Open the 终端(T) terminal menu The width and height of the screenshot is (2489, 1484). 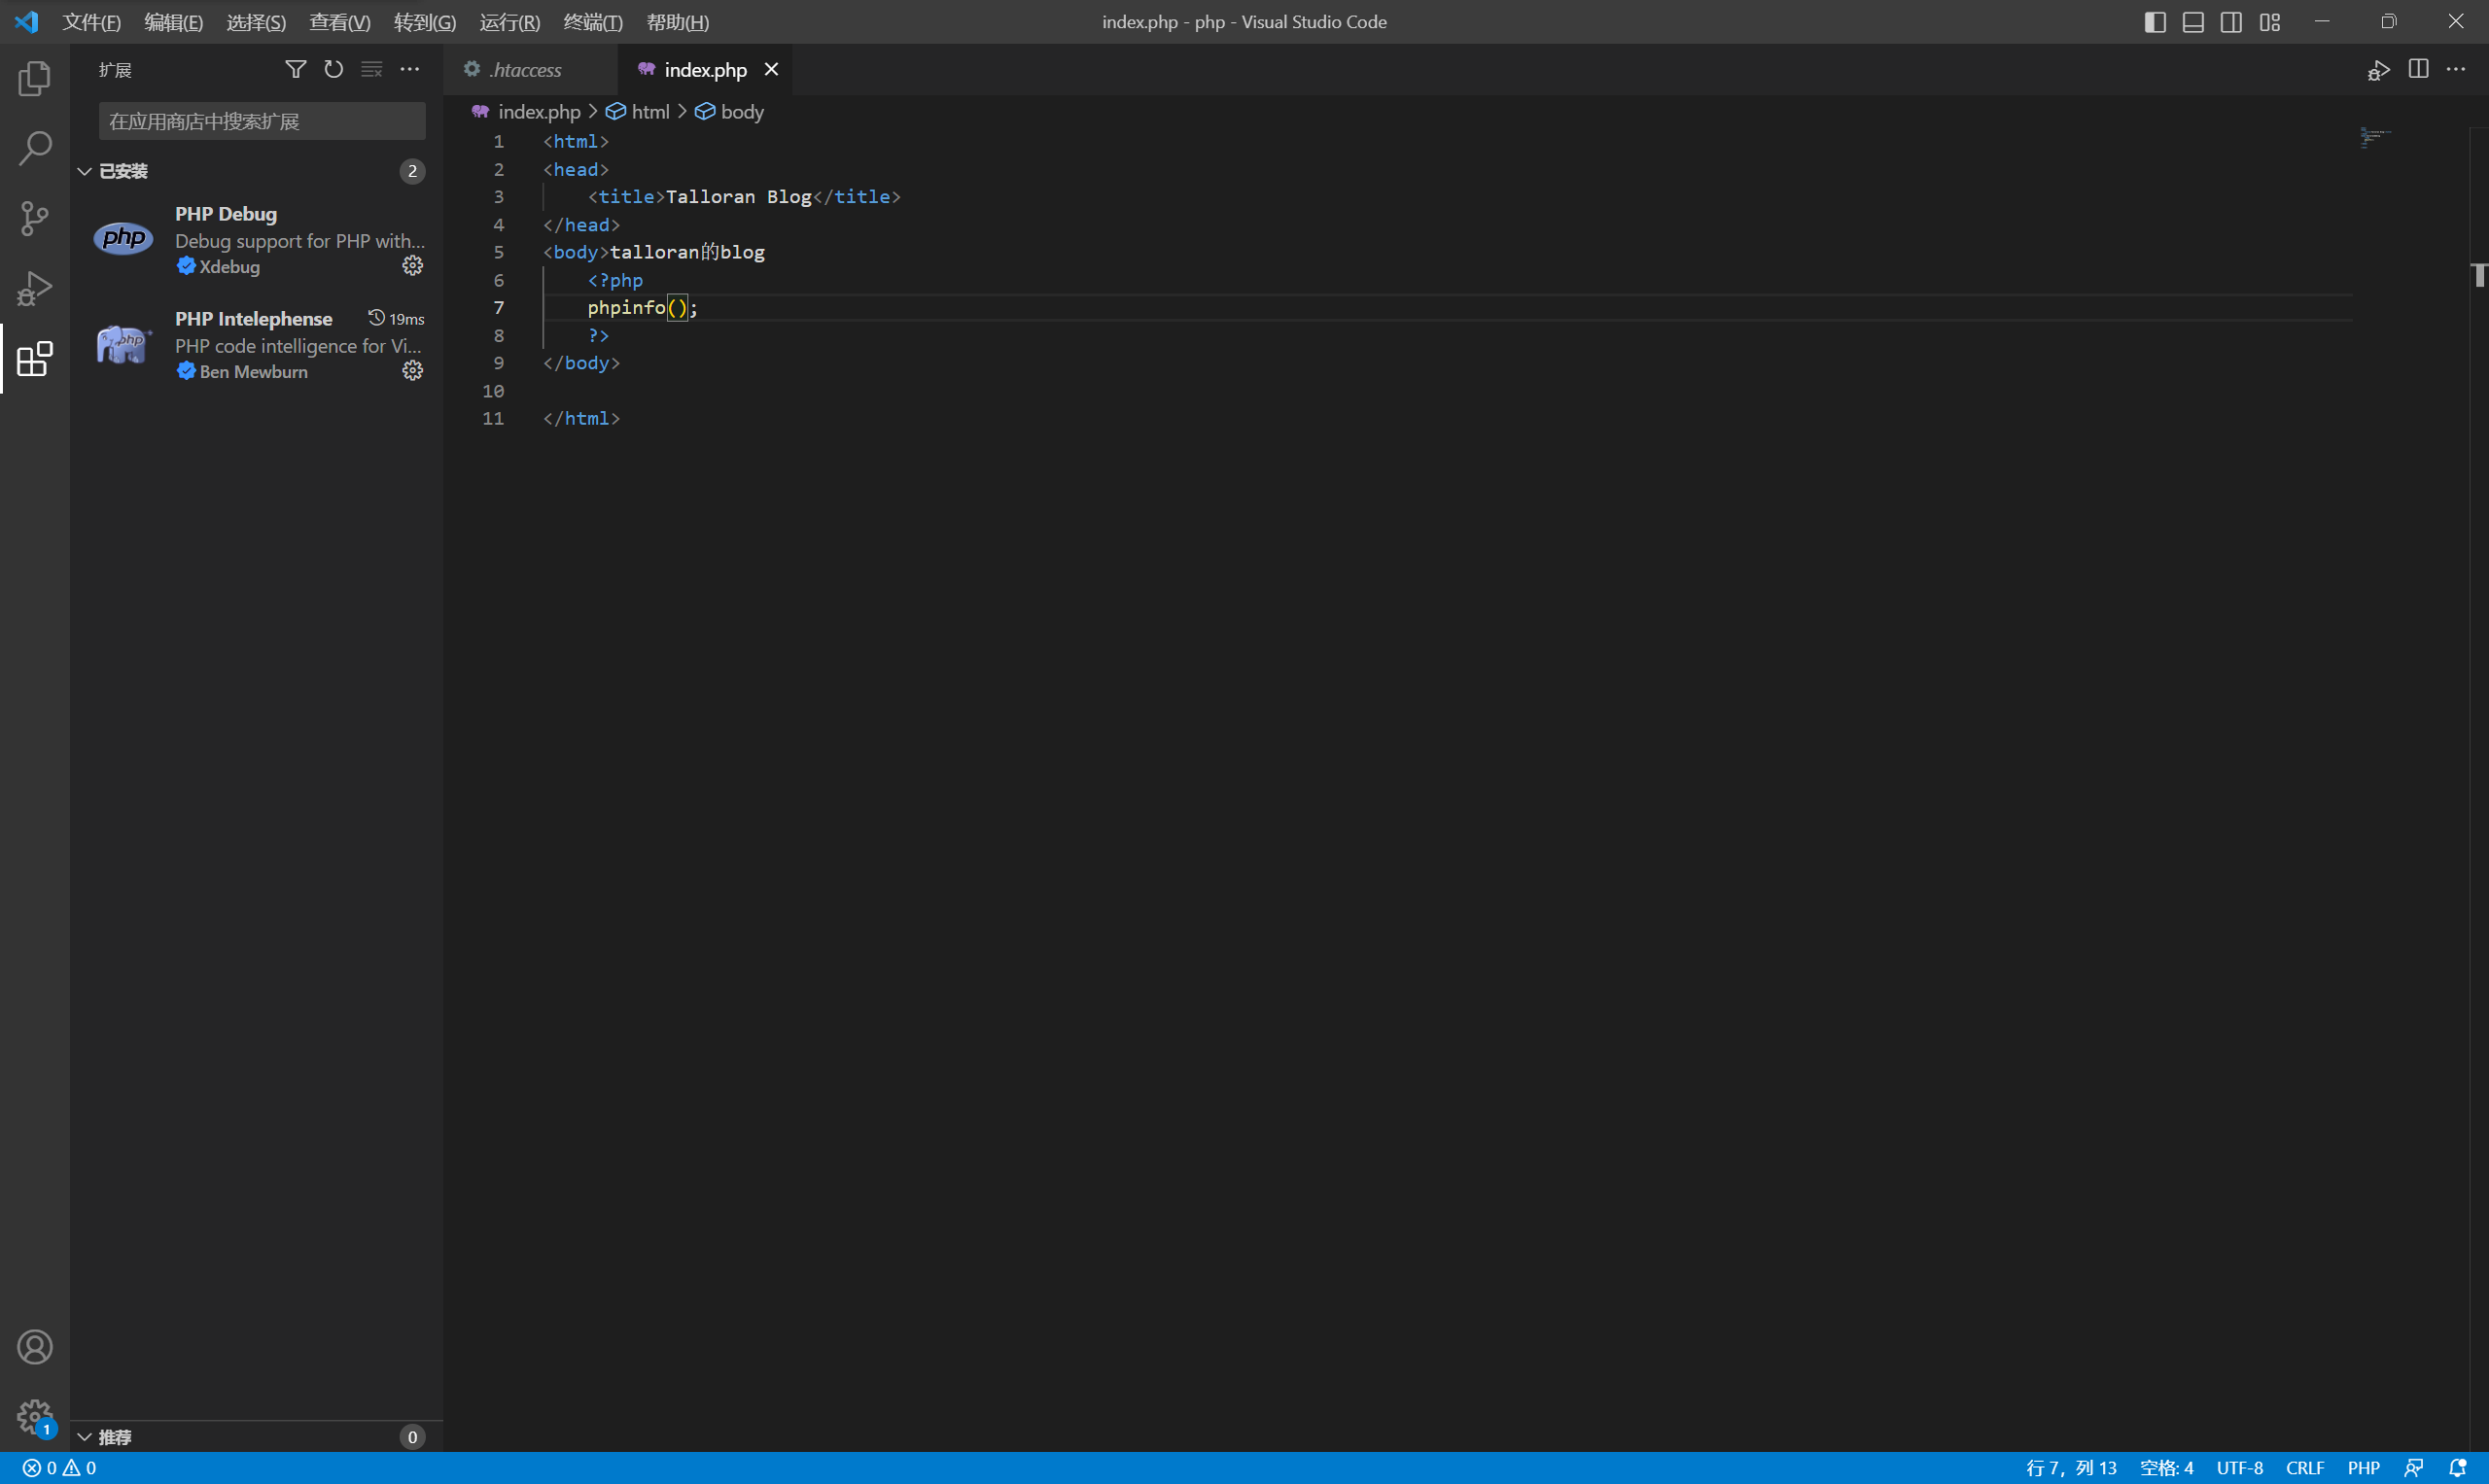[592, 22]
